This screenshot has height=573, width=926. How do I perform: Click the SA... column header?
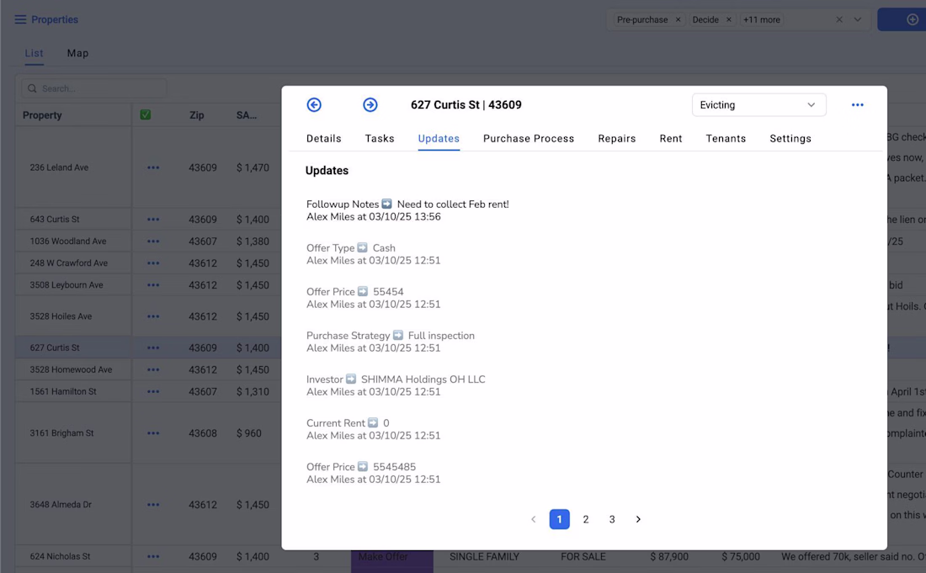tap(247, 115)
